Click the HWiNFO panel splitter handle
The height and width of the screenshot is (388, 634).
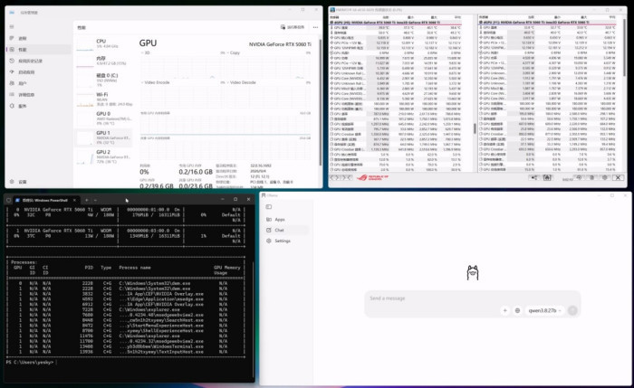(x=475, y=128)
